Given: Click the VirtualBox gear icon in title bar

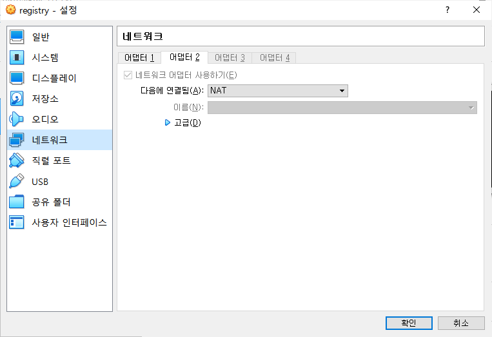Looking at the screenshot, I should 11,10.
